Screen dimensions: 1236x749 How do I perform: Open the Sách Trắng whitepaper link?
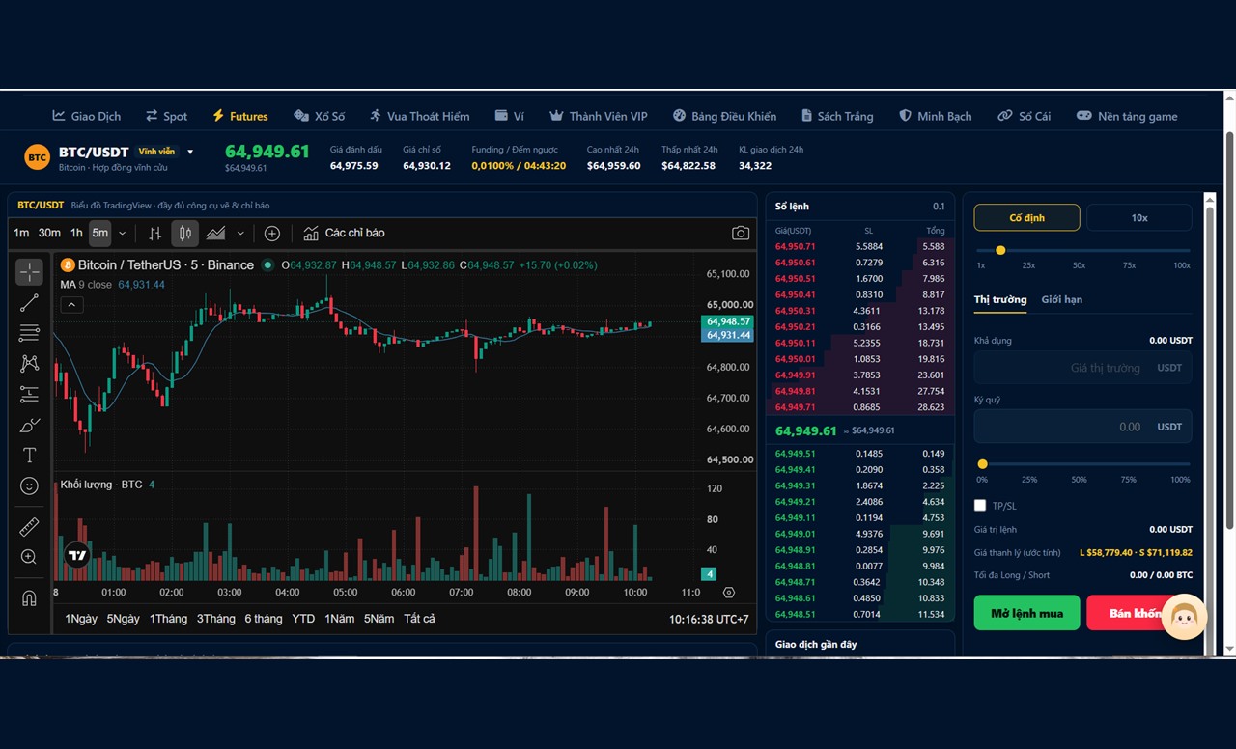pos(837,116)
